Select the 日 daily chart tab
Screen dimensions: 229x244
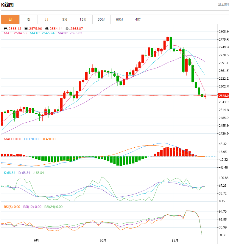tap(10, 19)
